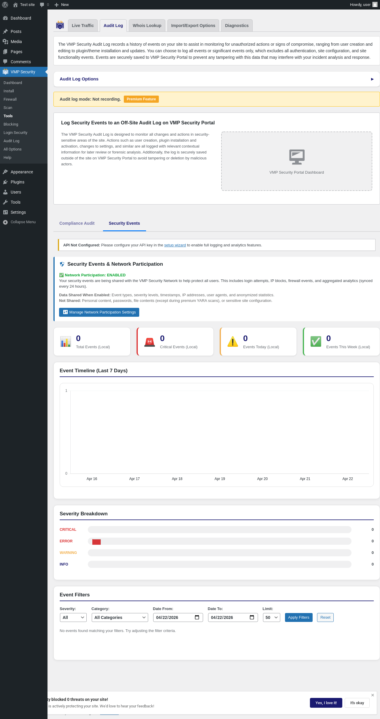The height and width of the screenshot is (719, 380).
Task: Open the Severity filter dropdown
Action: tap(73, 617)
